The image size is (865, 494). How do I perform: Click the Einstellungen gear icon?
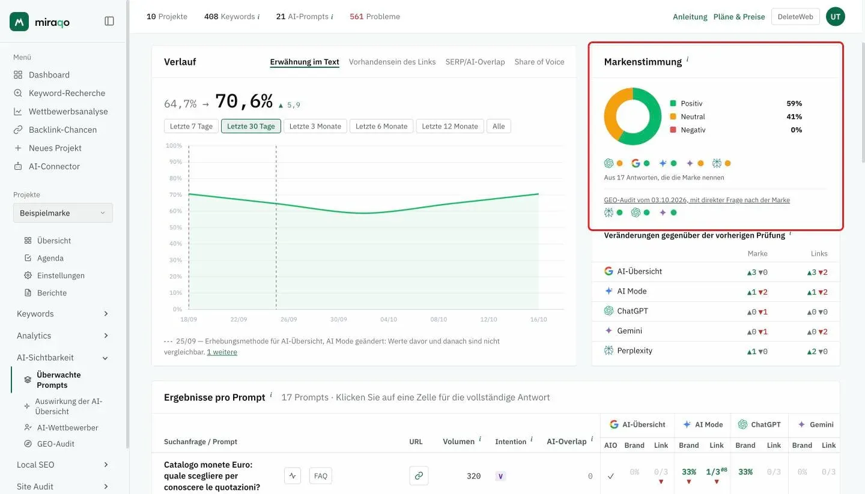pos(28,276)
